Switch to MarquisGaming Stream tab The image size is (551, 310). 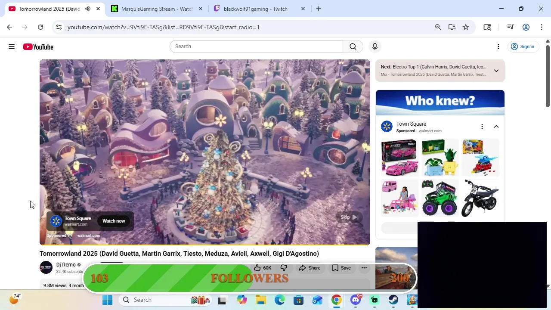coord(156,9)
